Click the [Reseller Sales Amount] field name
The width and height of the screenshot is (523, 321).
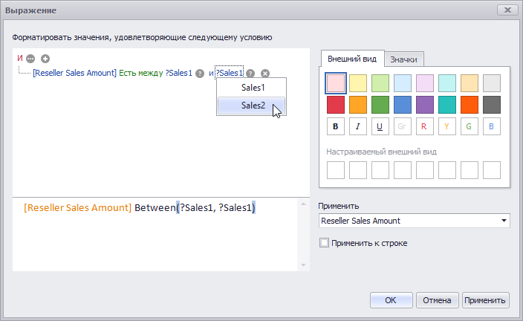click(x=75, y=73)
